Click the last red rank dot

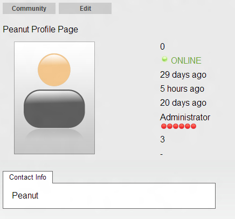193,126
